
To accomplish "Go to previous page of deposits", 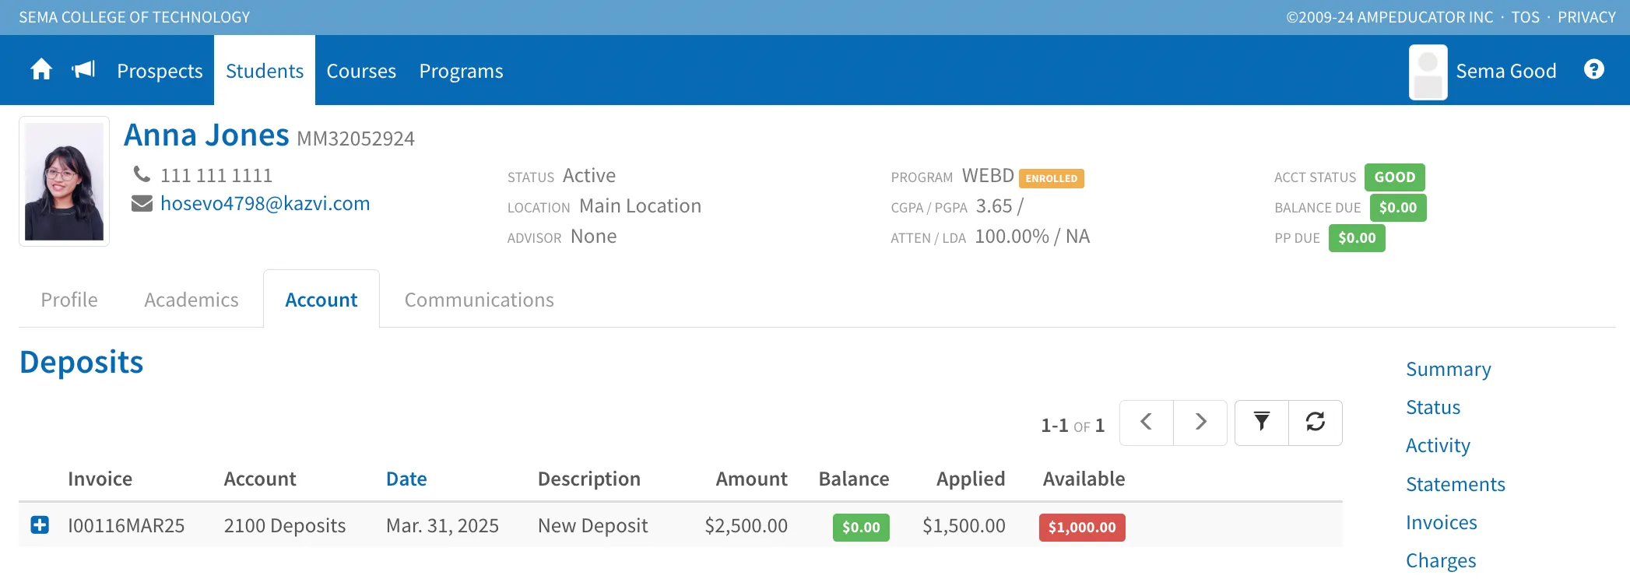I will click(1147, 423).
